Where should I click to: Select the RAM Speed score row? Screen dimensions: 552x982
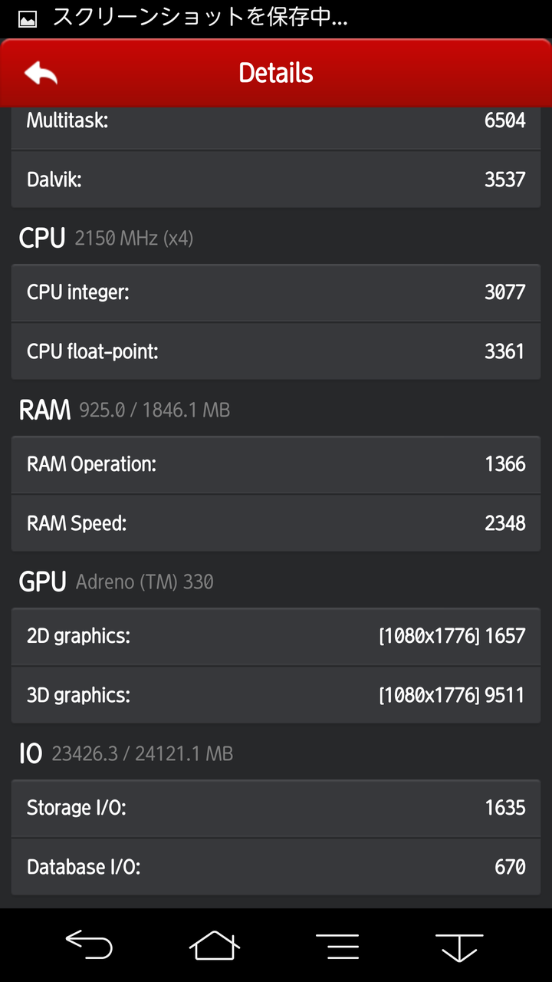click(x=276, y=523)
